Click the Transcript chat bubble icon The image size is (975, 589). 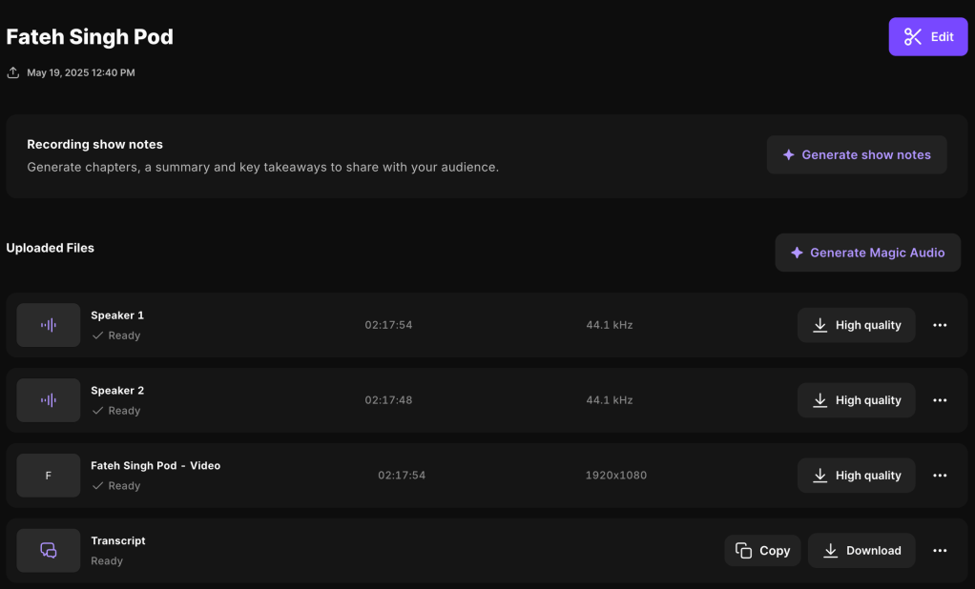[x=49, y=550]
